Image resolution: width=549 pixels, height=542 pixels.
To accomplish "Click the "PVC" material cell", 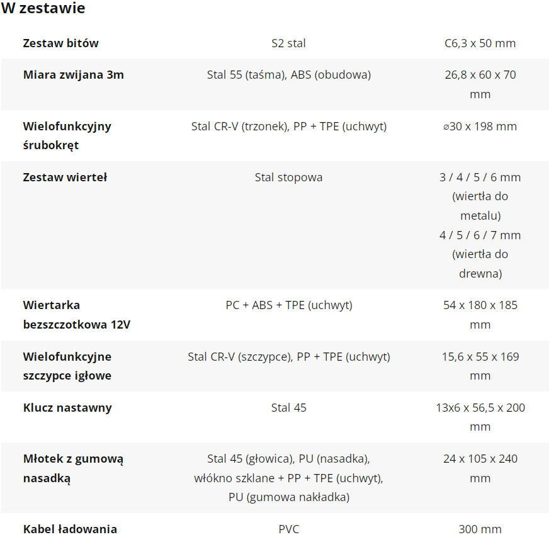I will [x=288, y=529].
